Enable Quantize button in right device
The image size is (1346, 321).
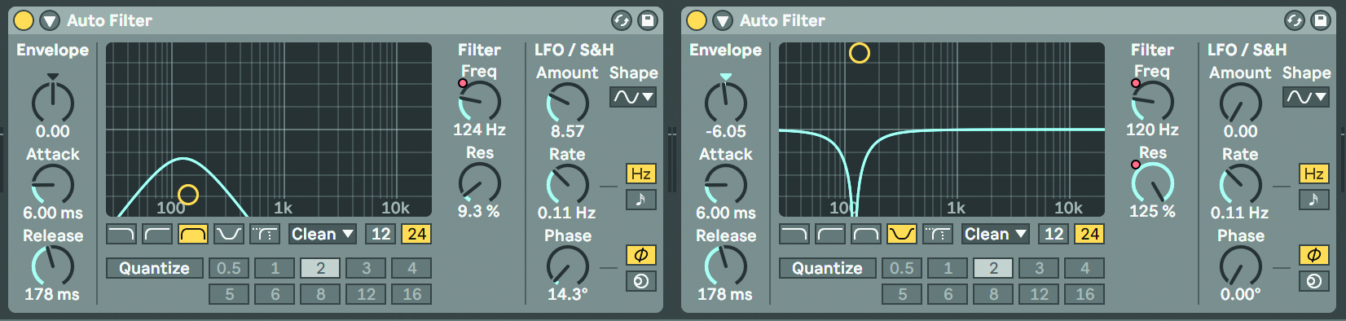tap(828, 268)
